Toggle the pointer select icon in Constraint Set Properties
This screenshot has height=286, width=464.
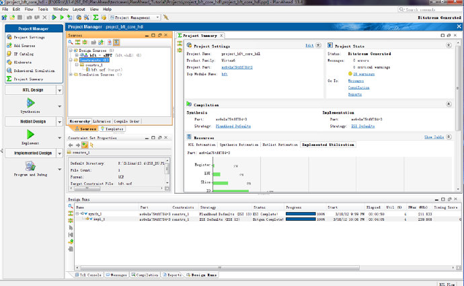tap(91, 145)
